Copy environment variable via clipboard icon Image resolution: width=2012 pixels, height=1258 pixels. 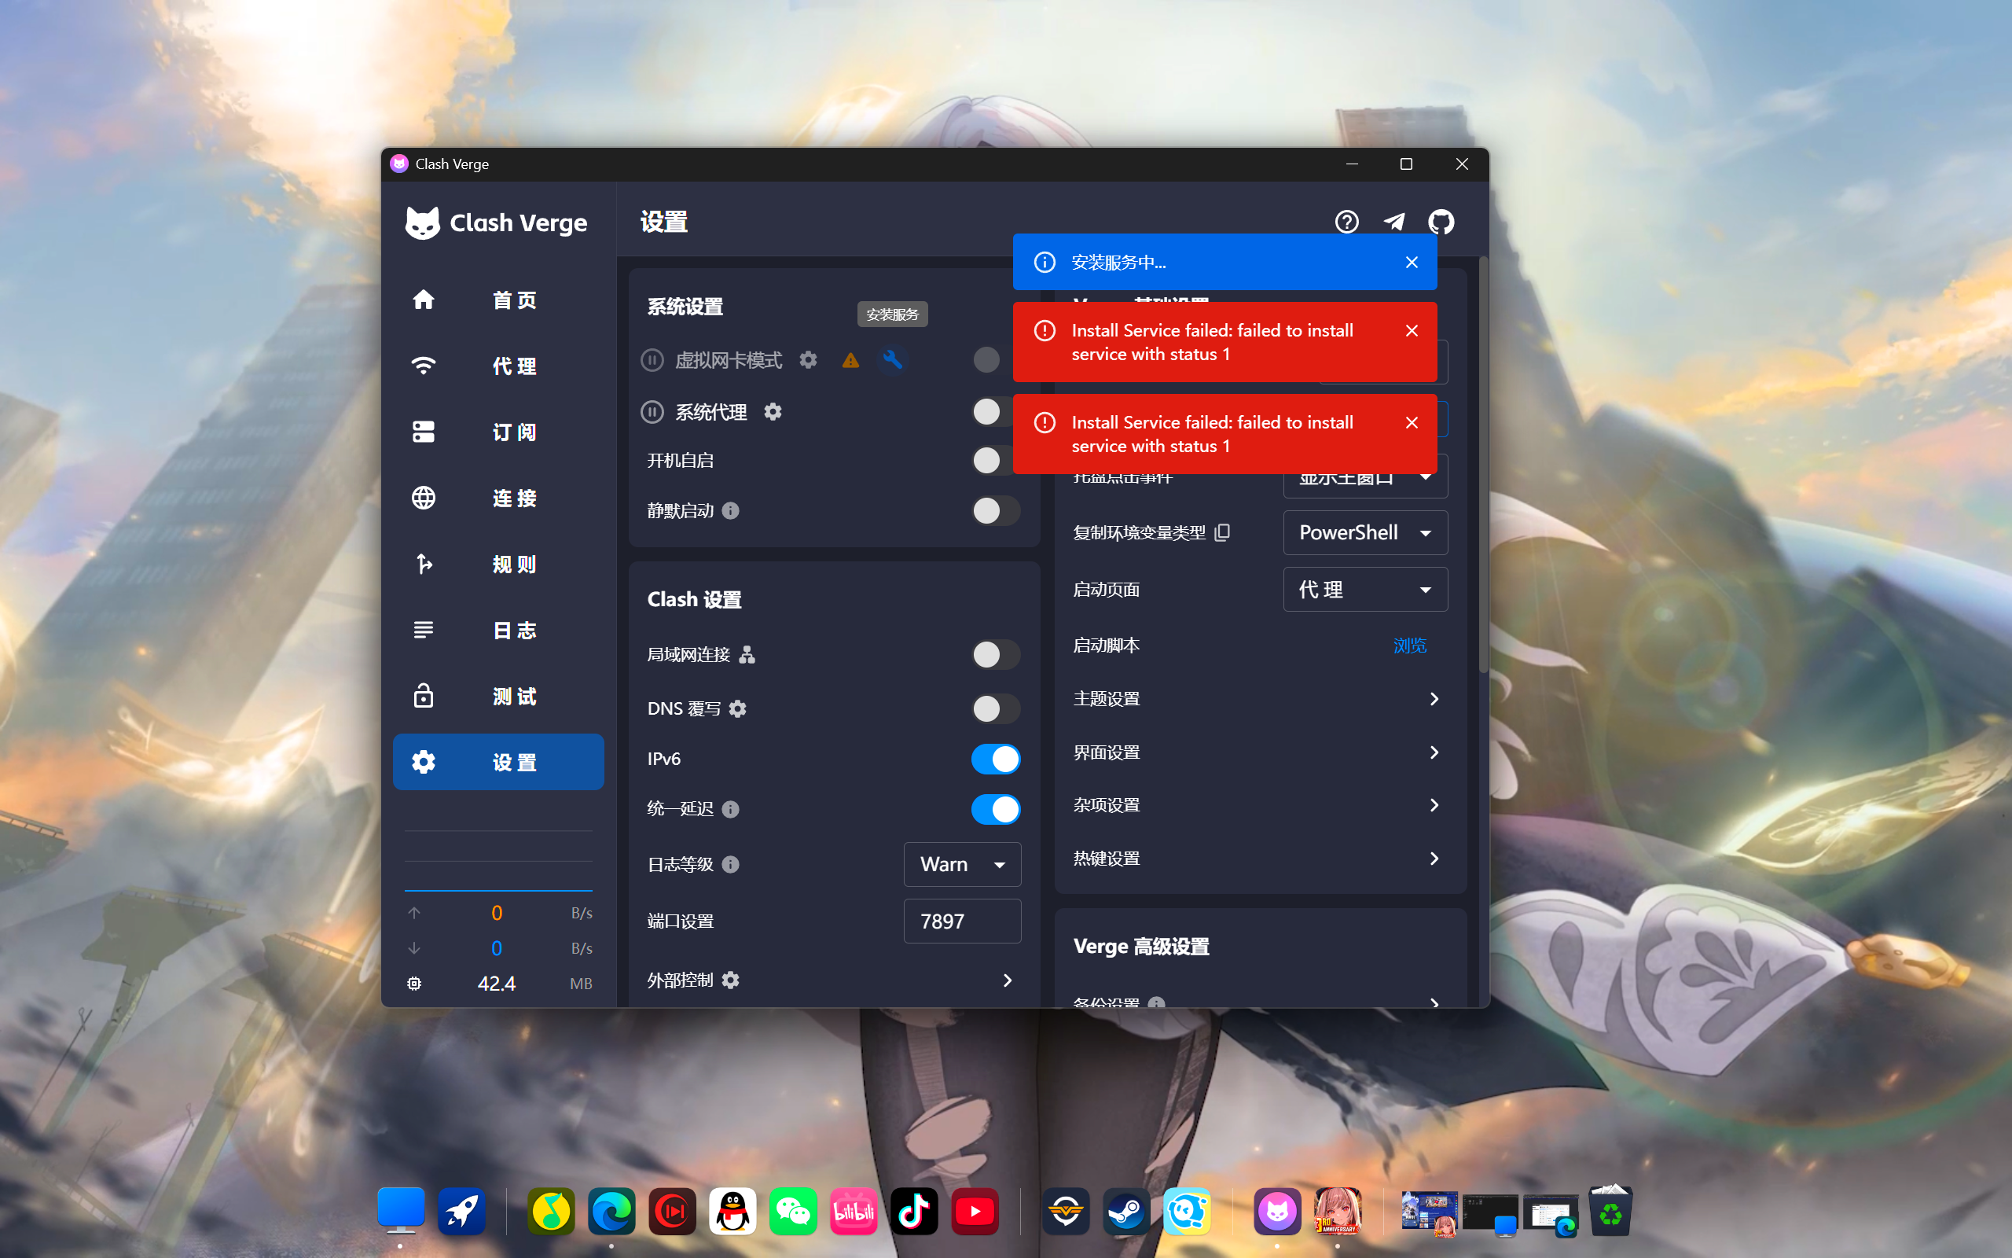(x=1222, y=532)
